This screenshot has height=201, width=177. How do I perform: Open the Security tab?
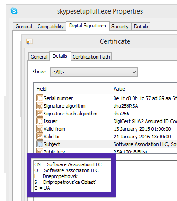(120, 27)
